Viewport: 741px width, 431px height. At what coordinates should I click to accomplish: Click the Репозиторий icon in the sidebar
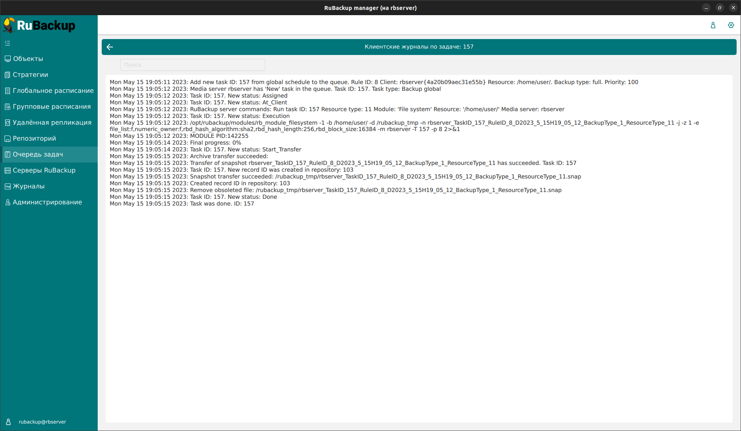tap(8, 139)
